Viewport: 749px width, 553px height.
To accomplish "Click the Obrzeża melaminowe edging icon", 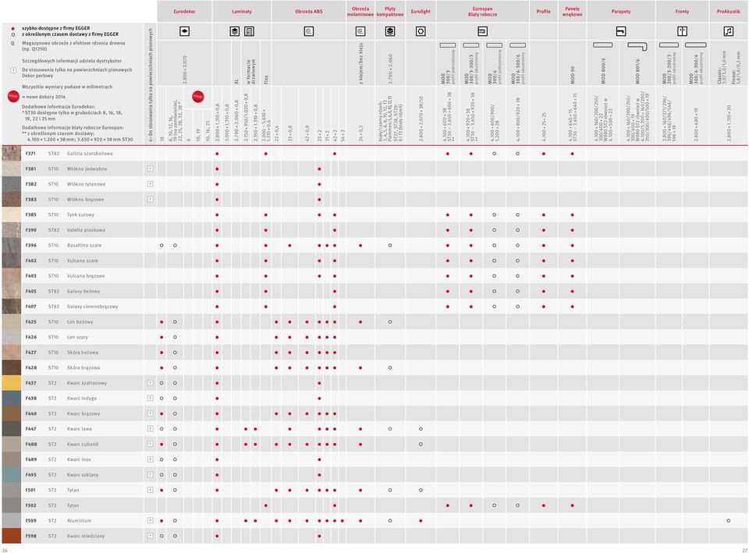I will coord(360,31).
